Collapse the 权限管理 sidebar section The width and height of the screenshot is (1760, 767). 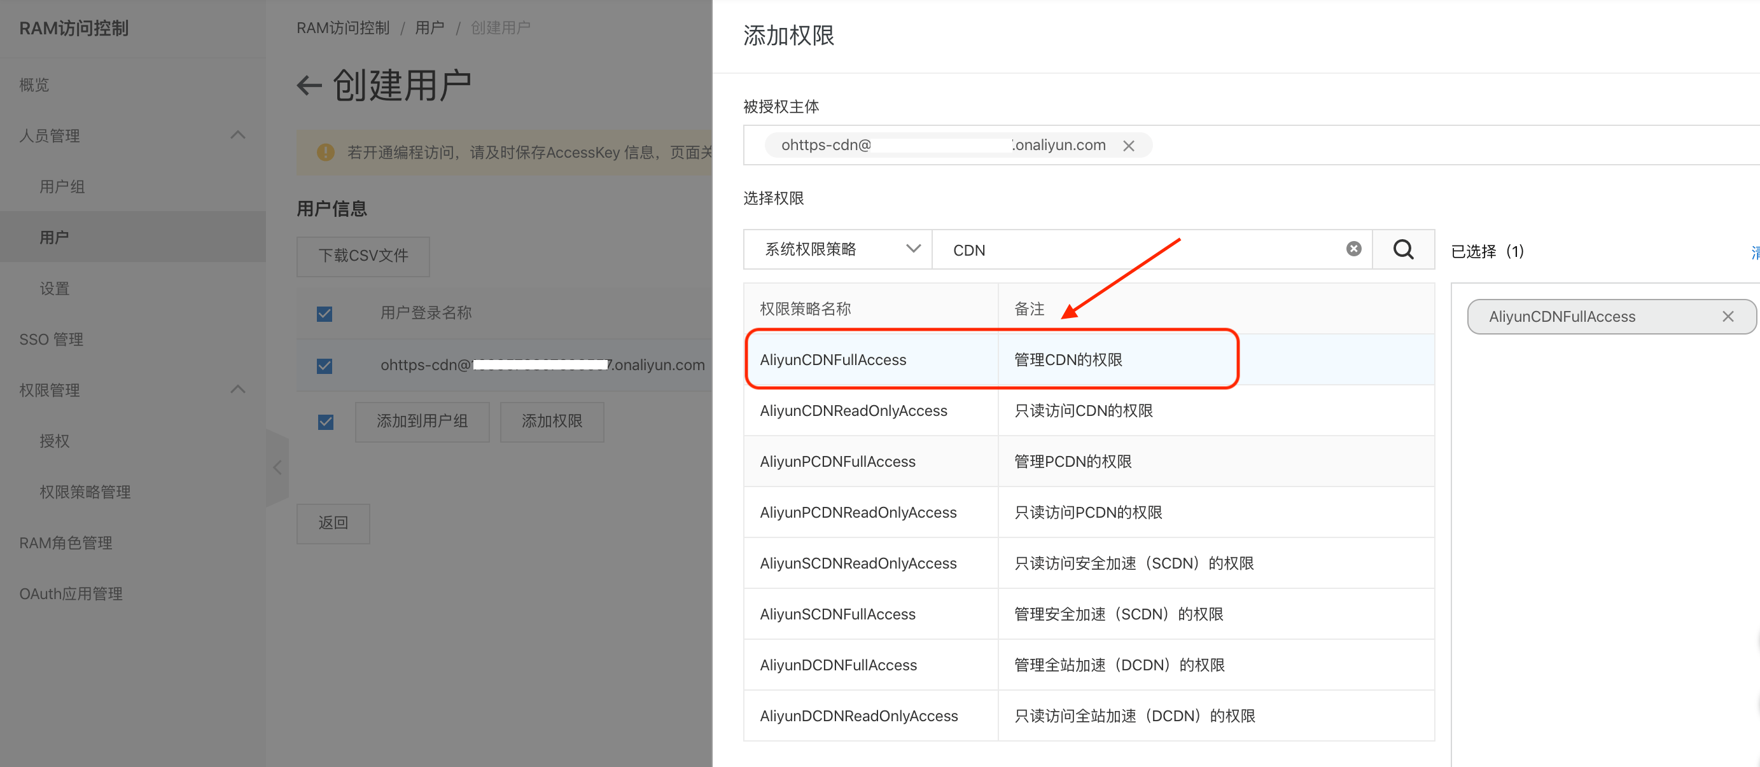pos(238,389)
